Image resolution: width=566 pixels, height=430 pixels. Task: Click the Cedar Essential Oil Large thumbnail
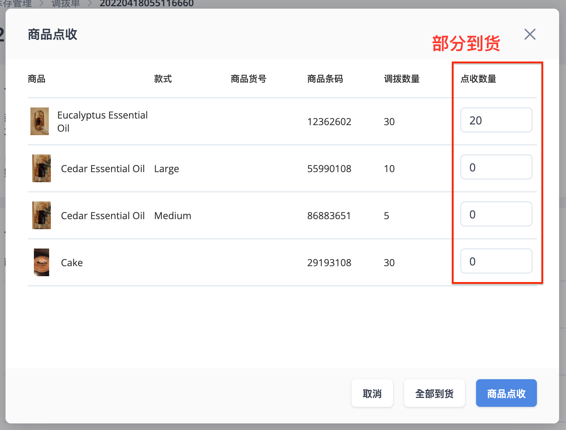tap(42, 168)
